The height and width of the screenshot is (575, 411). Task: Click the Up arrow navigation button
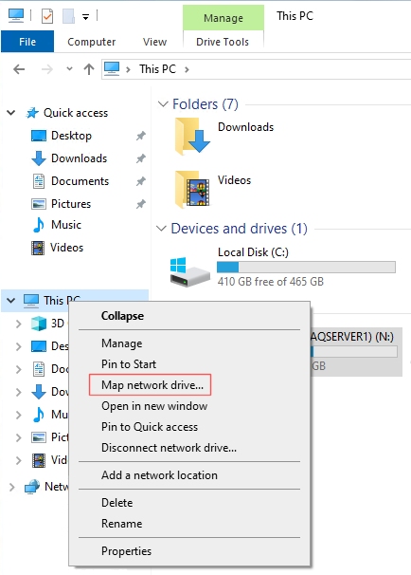coord(89,69)
